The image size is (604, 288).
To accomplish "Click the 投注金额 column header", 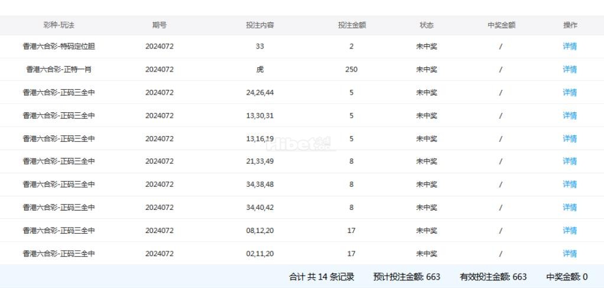I will (x=352, y=25).
